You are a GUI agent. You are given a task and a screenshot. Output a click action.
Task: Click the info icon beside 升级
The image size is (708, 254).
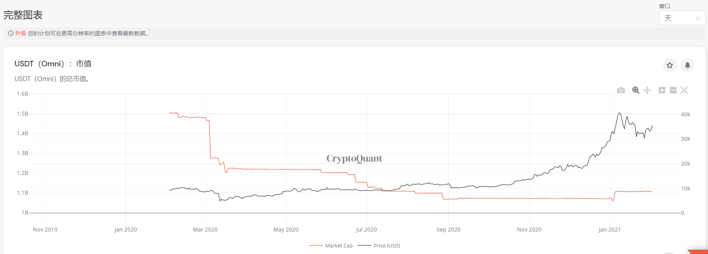click(11, 33)
